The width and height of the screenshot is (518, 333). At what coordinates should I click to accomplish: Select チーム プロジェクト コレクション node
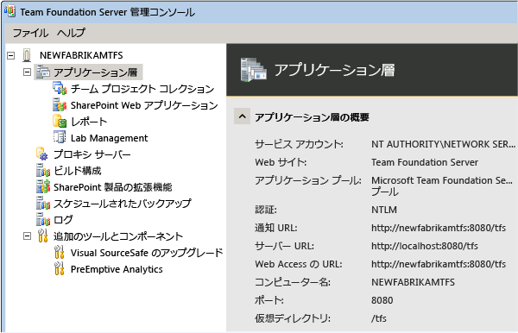142,89
